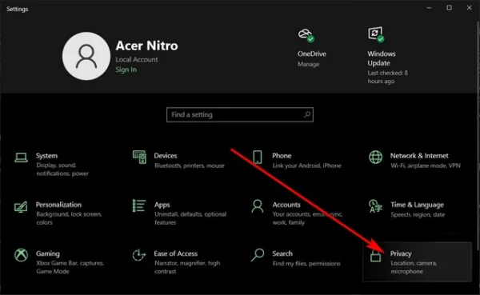
Task: Click Manage under OneDrive
Action: 308,64
